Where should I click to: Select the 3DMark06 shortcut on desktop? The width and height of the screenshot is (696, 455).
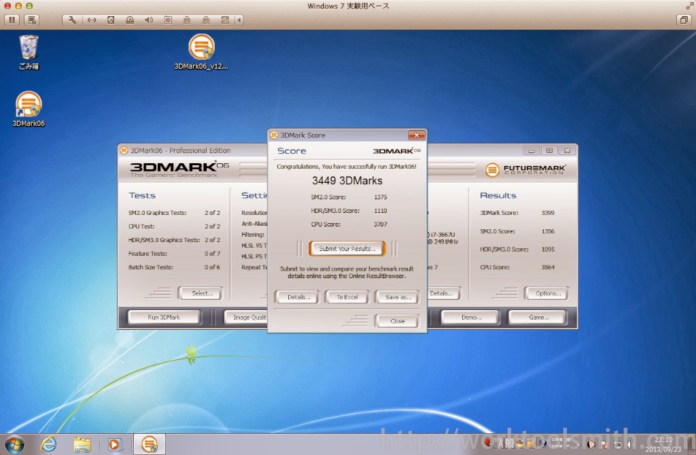tap(29, 109)
